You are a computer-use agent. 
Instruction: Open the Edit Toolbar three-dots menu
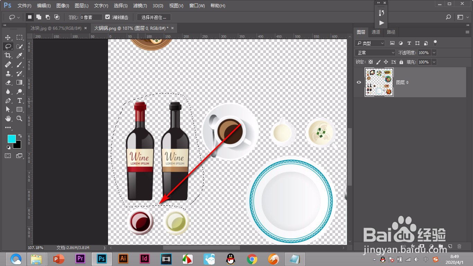coord(8,127)
